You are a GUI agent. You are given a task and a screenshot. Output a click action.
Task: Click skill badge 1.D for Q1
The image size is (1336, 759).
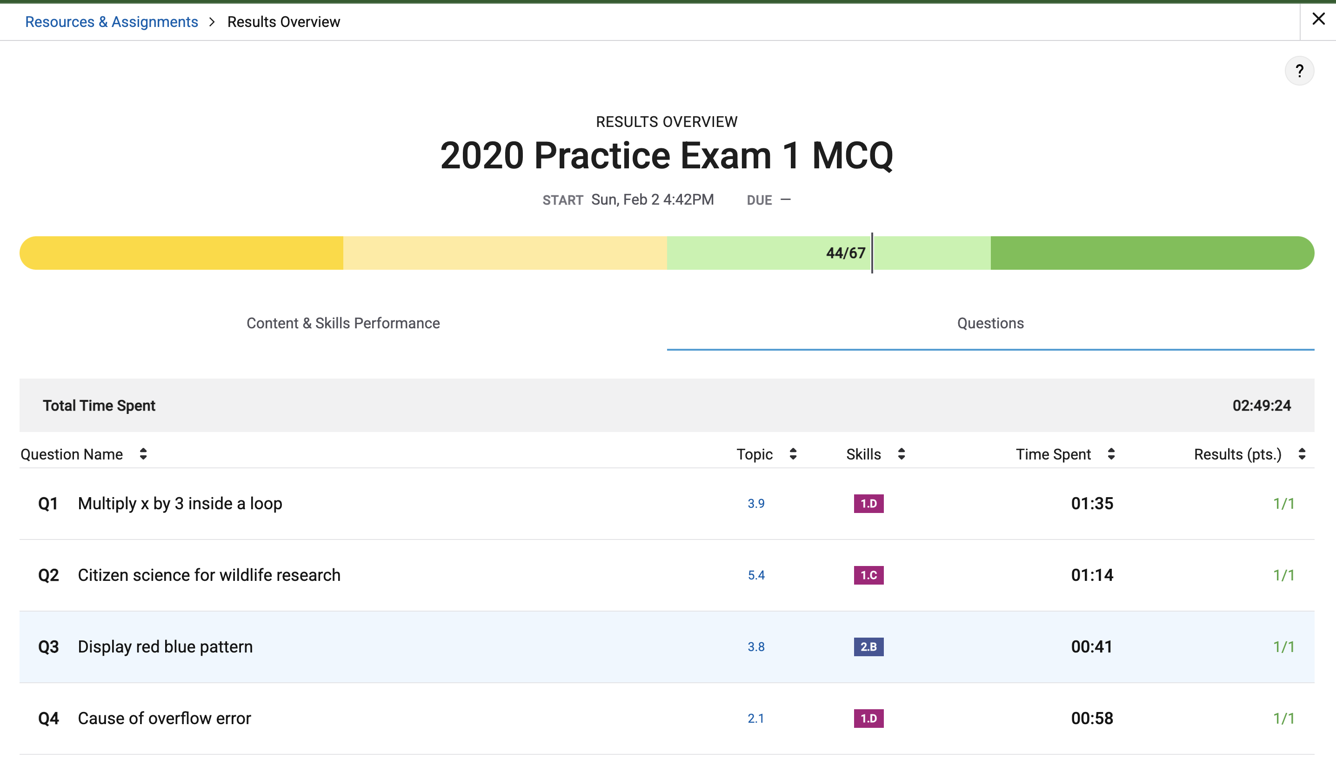tap(868, 504)
